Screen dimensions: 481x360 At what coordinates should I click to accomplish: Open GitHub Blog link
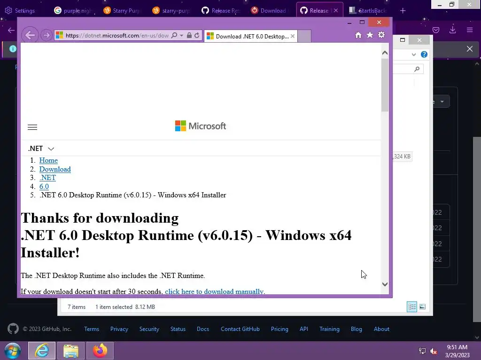point(356,329)
